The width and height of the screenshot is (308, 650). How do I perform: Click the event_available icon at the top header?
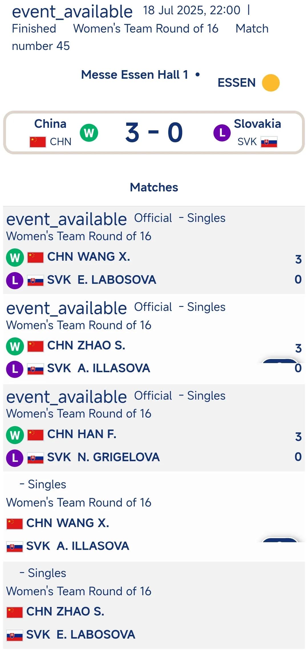pyautogui.click(x=72, y=12)
